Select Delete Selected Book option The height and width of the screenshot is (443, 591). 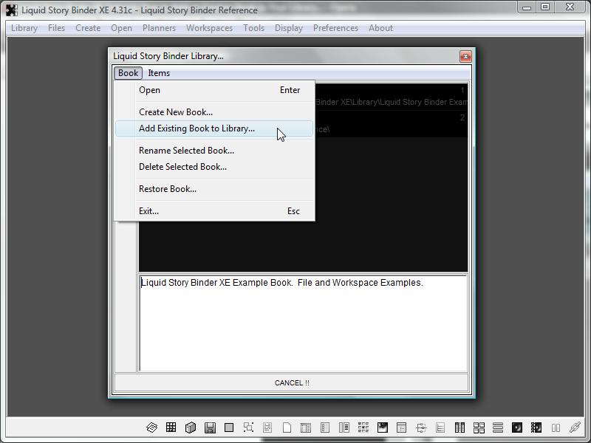pos(182,167)
